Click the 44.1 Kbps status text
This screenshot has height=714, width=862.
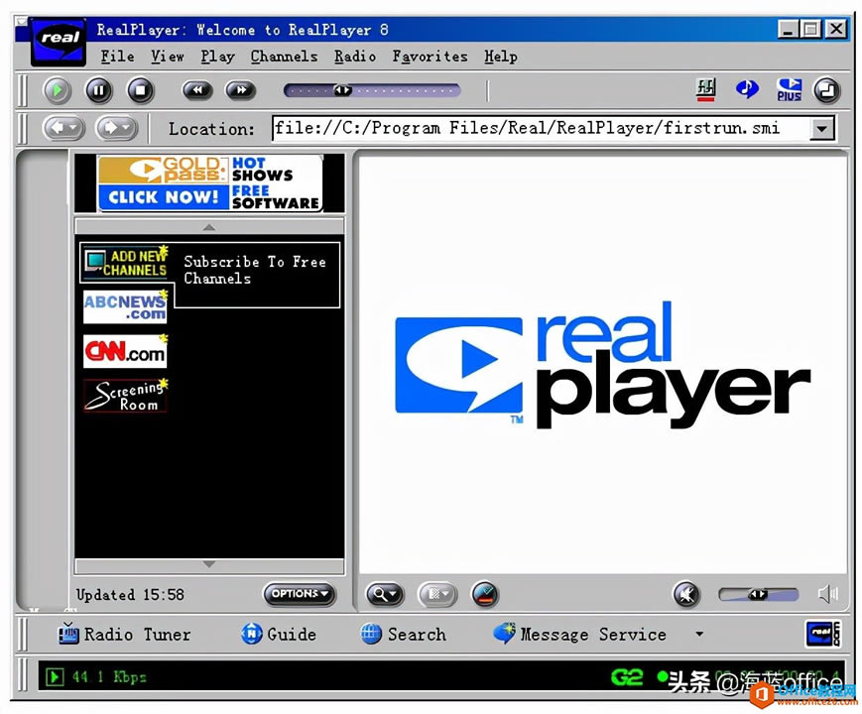(109, 676)
